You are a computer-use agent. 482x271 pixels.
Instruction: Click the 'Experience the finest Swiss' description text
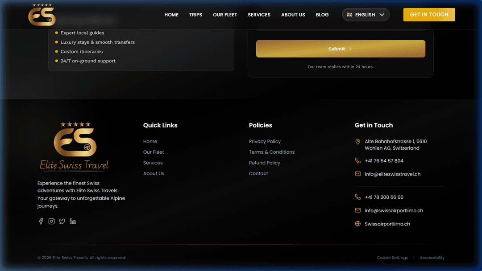[81, 195]
